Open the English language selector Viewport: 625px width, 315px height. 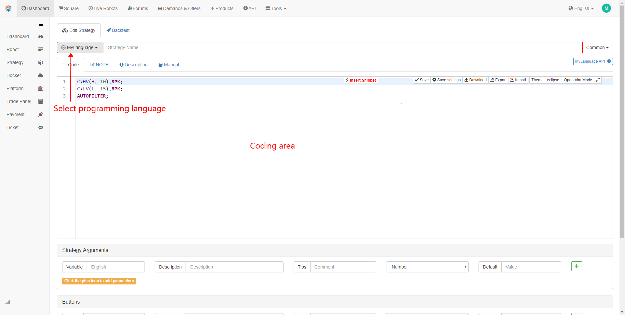coord(581,8)
